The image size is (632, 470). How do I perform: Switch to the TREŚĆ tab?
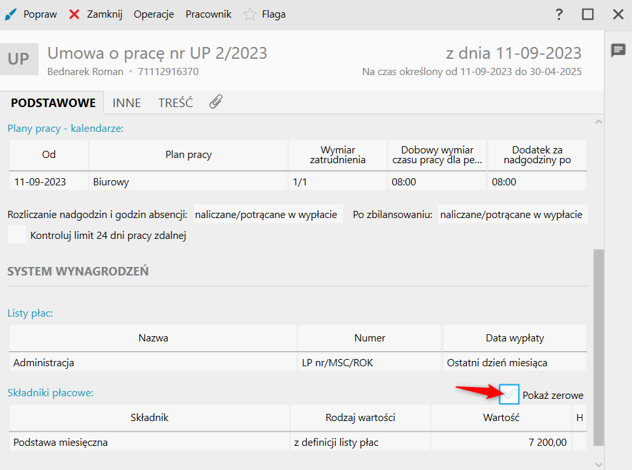(x=176, y=102)
